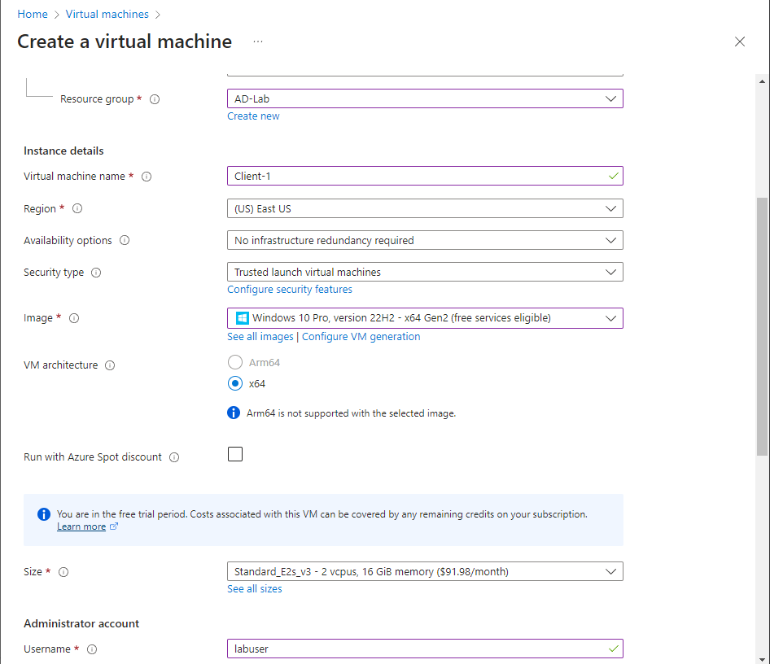Click Security type info icon

point(96,273)
